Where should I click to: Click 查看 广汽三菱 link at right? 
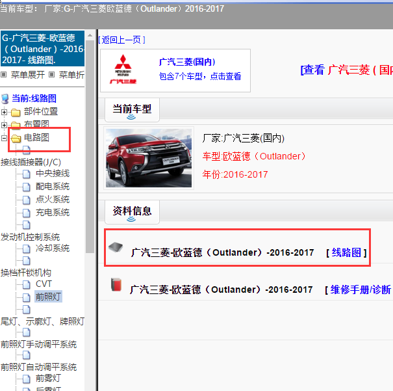[346, 70]
